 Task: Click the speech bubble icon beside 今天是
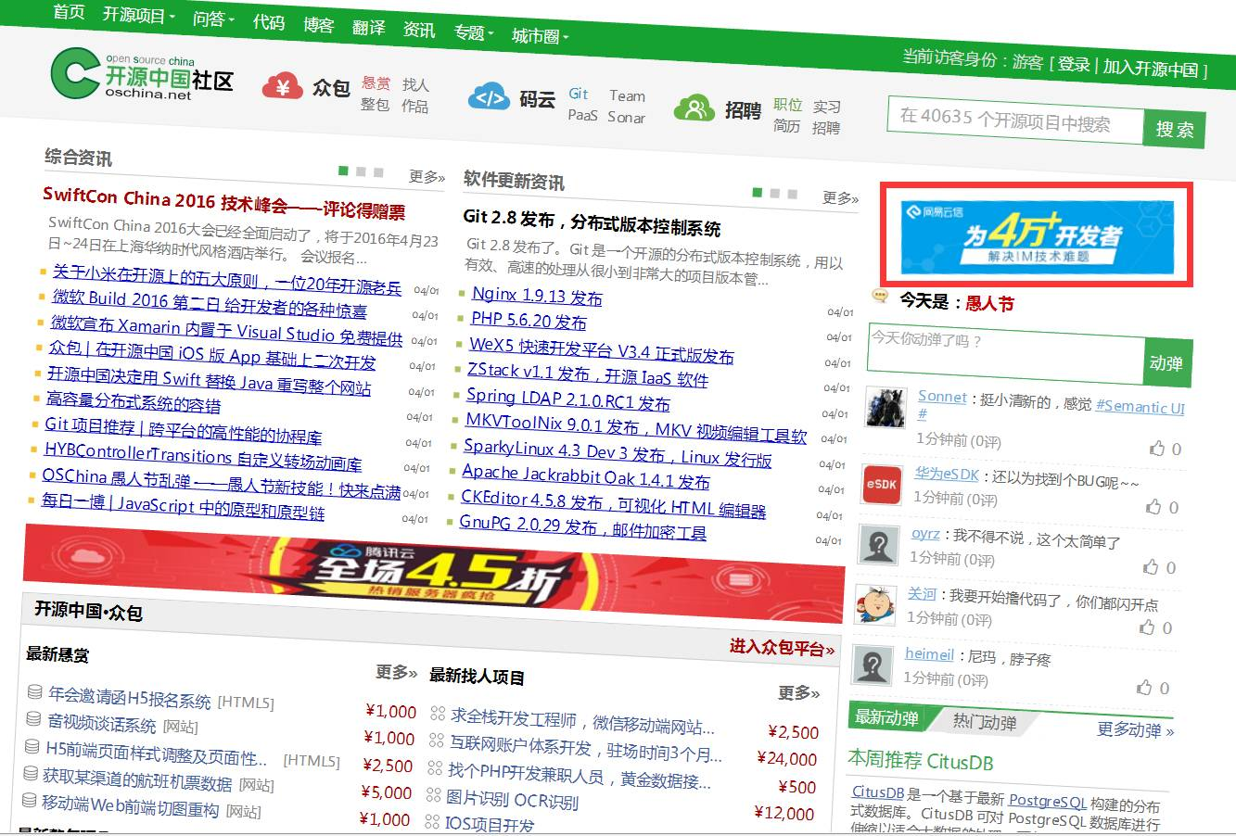pos(880,297)
